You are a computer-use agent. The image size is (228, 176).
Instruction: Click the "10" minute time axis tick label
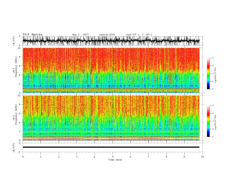(x=202, y=157)
